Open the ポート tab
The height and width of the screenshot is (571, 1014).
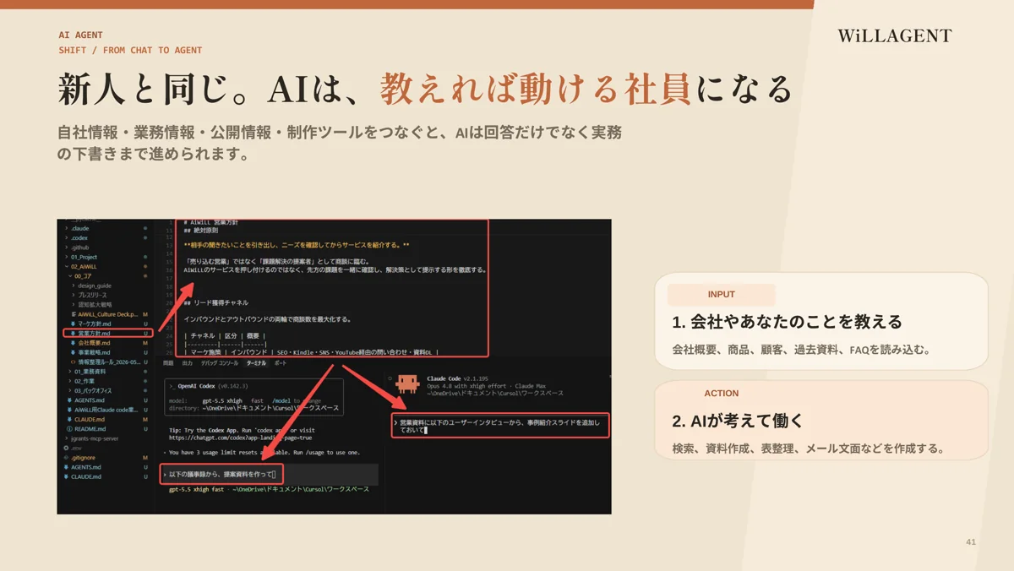(281, 363)
